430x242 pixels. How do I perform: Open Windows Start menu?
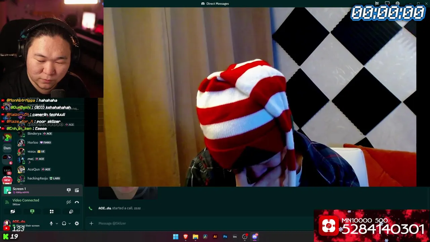point(176,237)
